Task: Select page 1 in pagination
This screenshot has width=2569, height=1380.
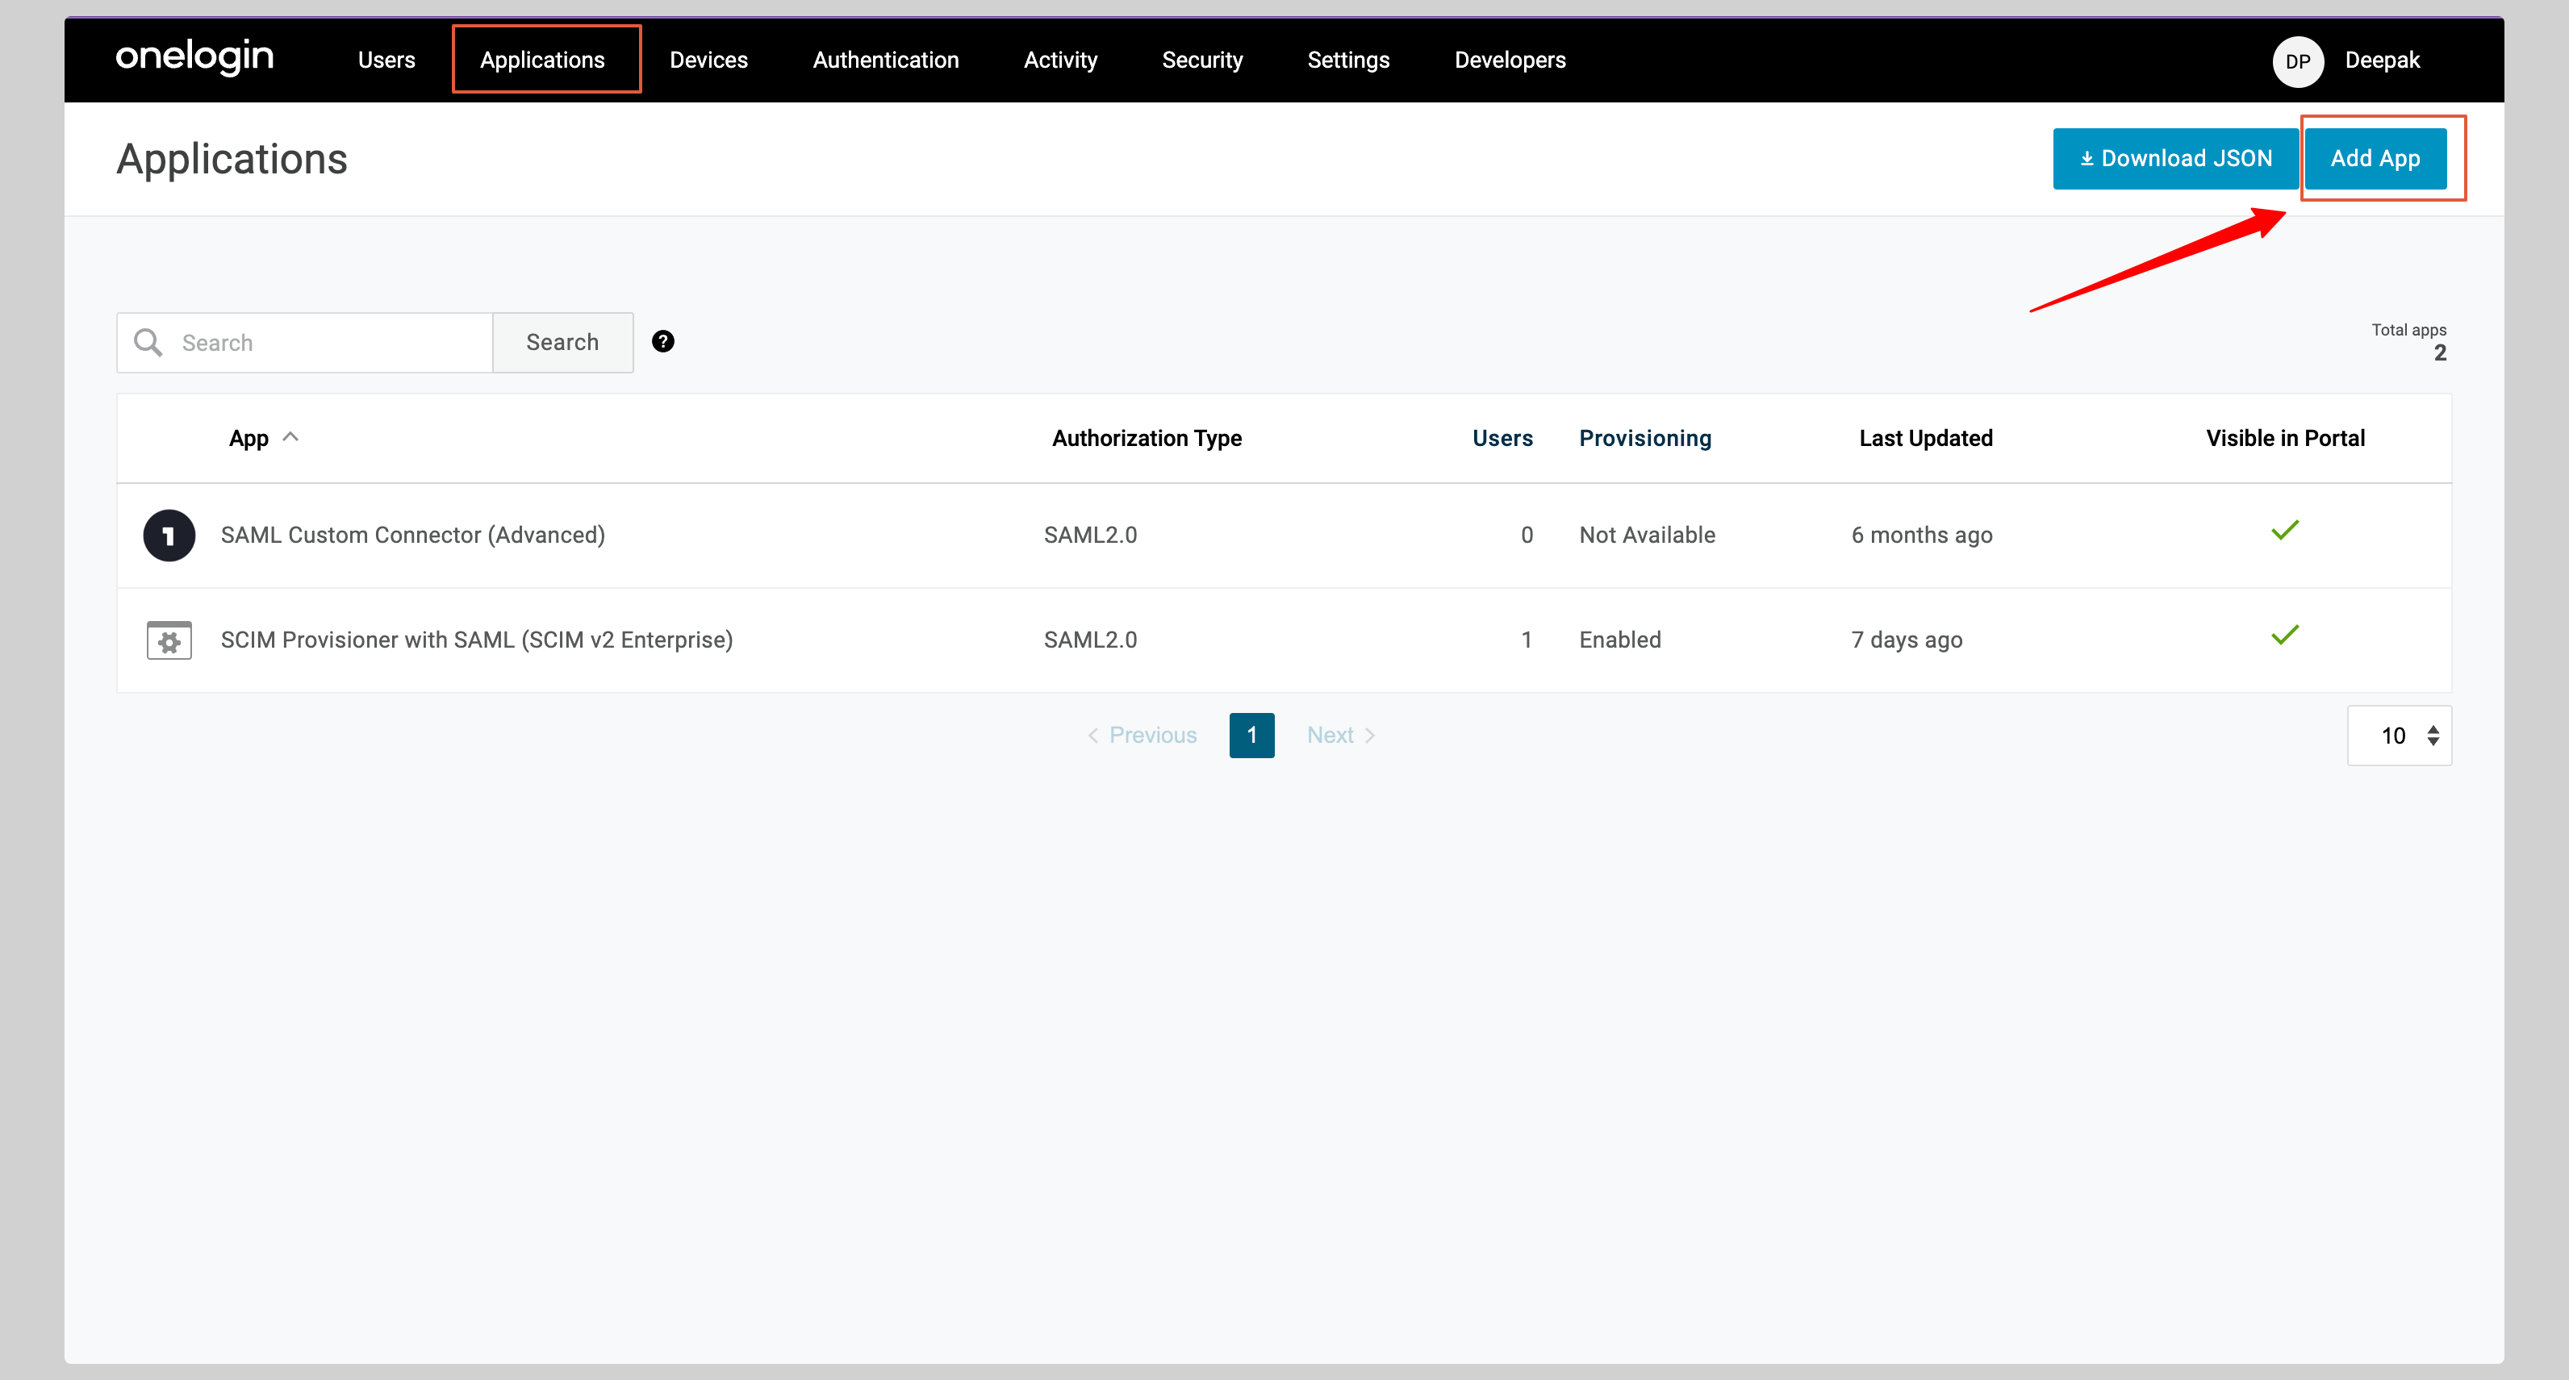Action: [x=1251, y=735]
